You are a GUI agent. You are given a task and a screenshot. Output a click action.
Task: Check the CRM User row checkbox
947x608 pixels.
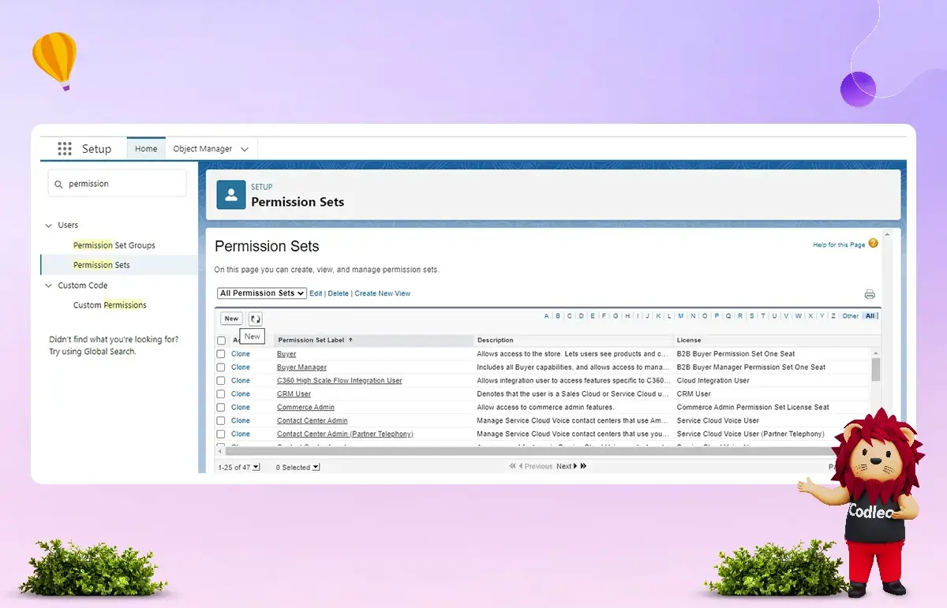(221, 394)
